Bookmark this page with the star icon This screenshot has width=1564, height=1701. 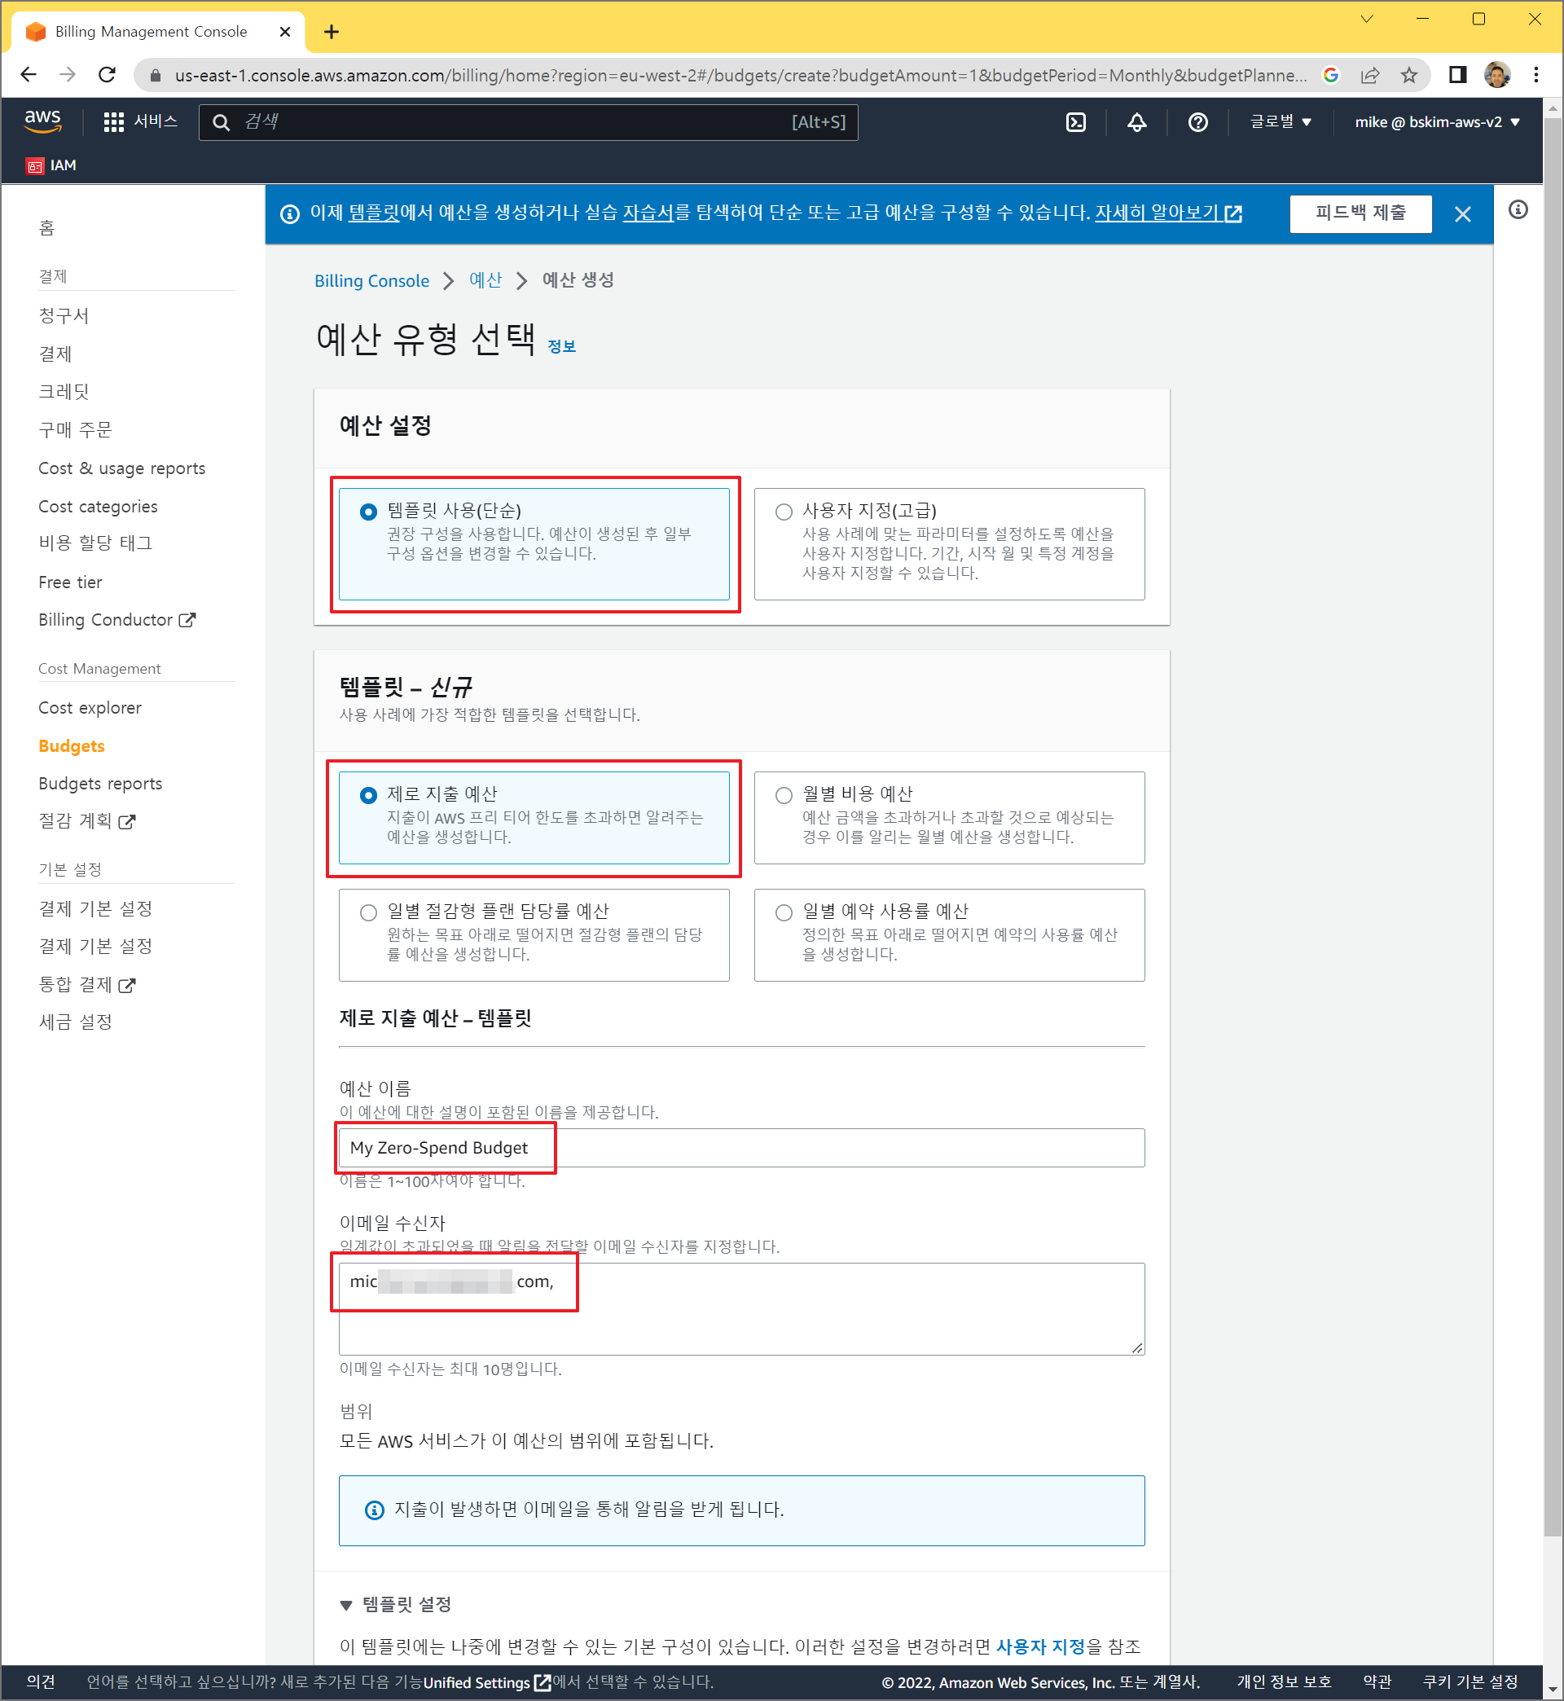coord(1409,75)
